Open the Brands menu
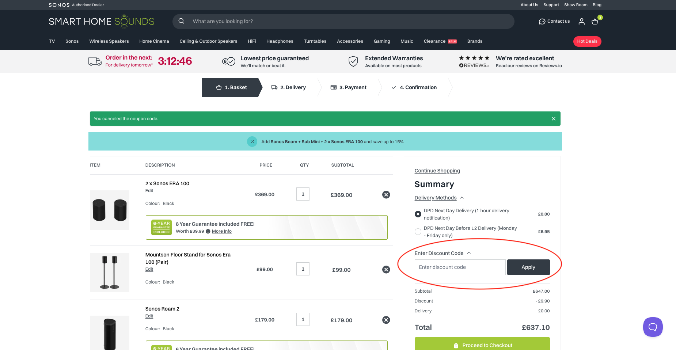This screenshot has width=676, height=350. (x=475, y=41)
